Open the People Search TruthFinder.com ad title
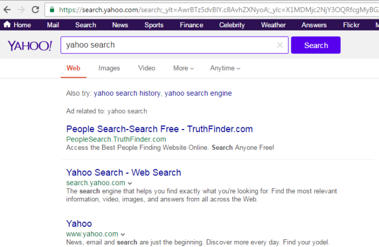The height and width of the screenshot is (247, 379). coord(160,129)
